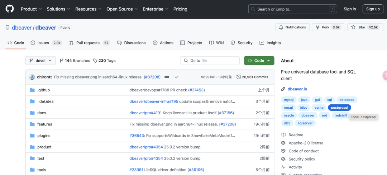Click the commits history clock icon
This screenshot has width=387, height=175.
click(x=239, y=77)
